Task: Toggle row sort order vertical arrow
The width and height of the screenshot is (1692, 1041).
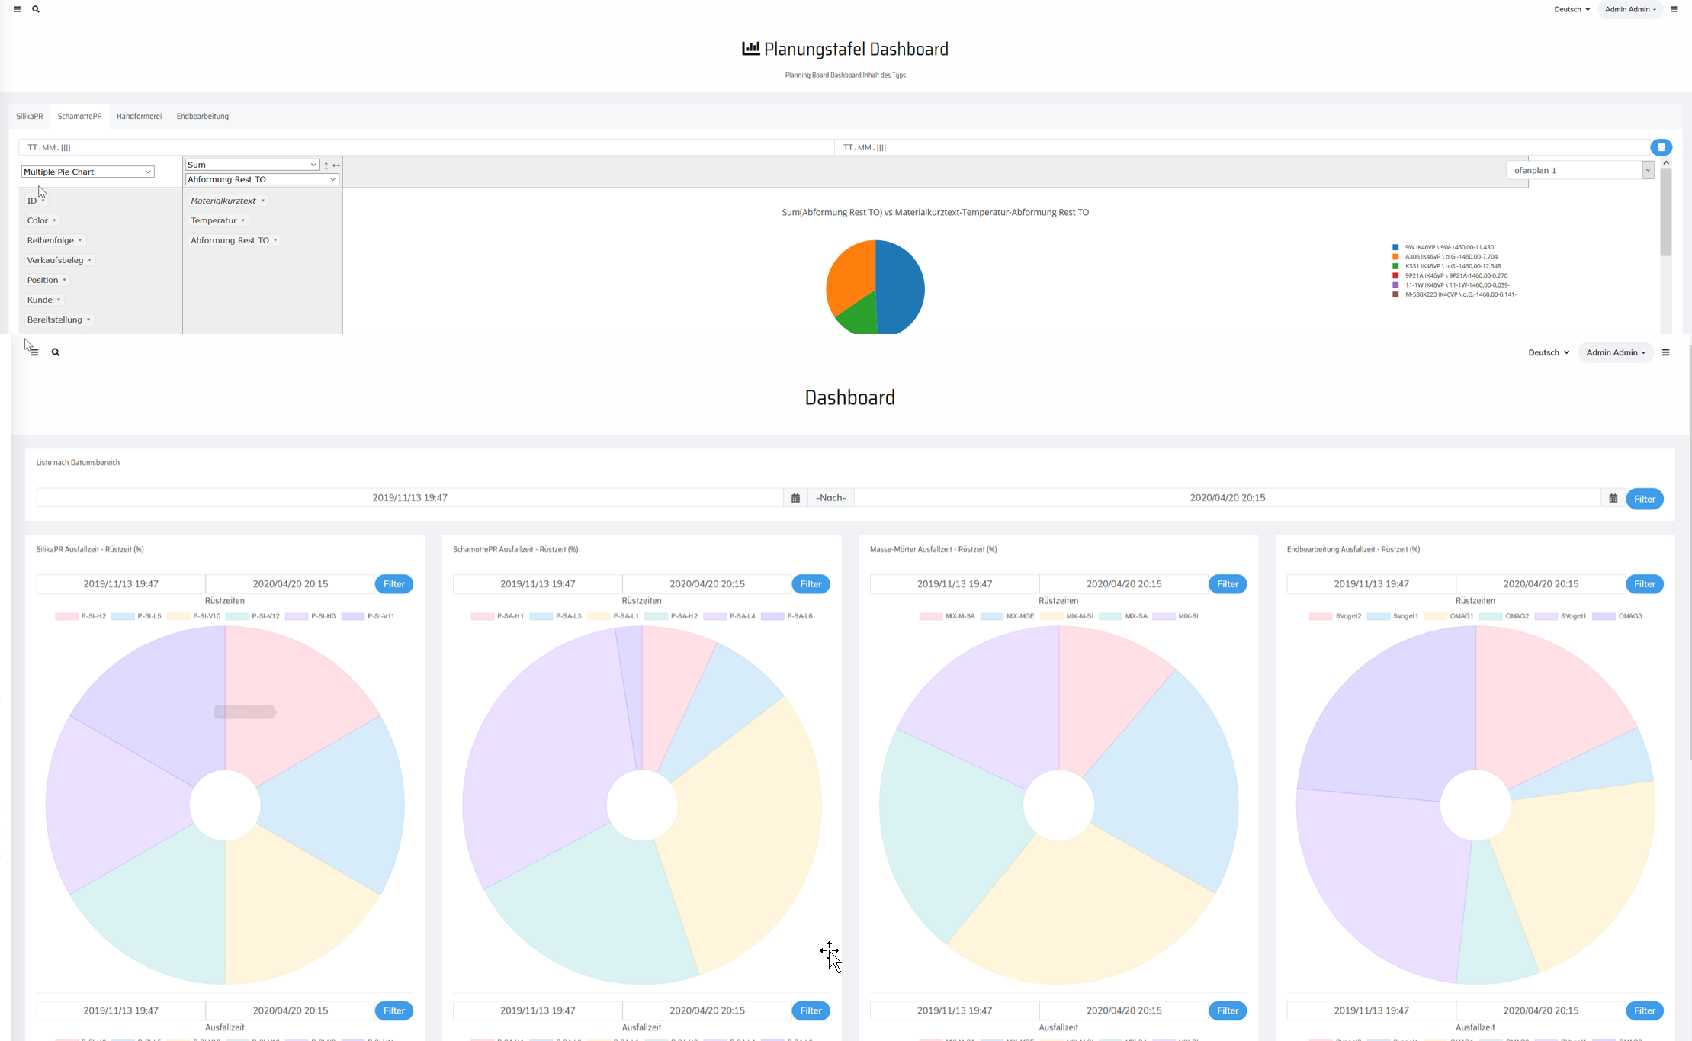Action: point(326,165)
